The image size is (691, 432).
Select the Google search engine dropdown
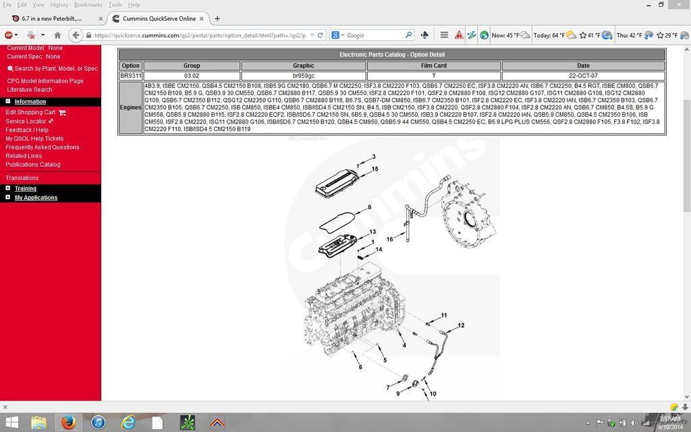click(x=337, y=35)
